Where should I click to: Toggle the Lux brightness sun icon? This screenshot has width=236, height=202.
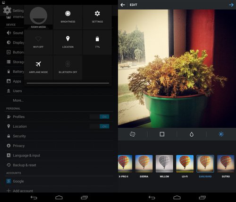pos(221,134)
